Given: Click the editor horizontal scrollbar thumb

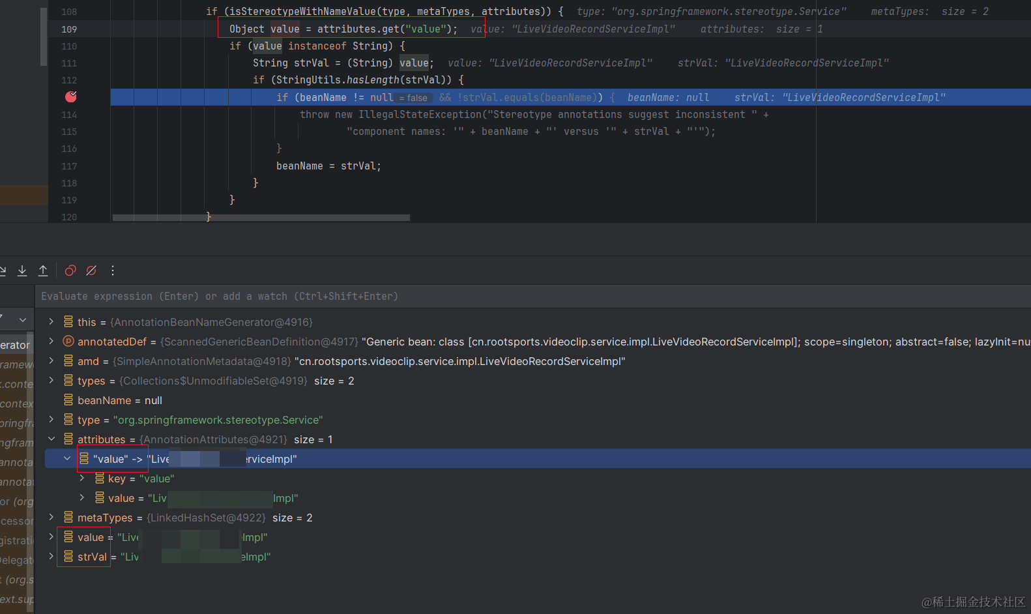Looking at the screenshot, I should (261, 218).
